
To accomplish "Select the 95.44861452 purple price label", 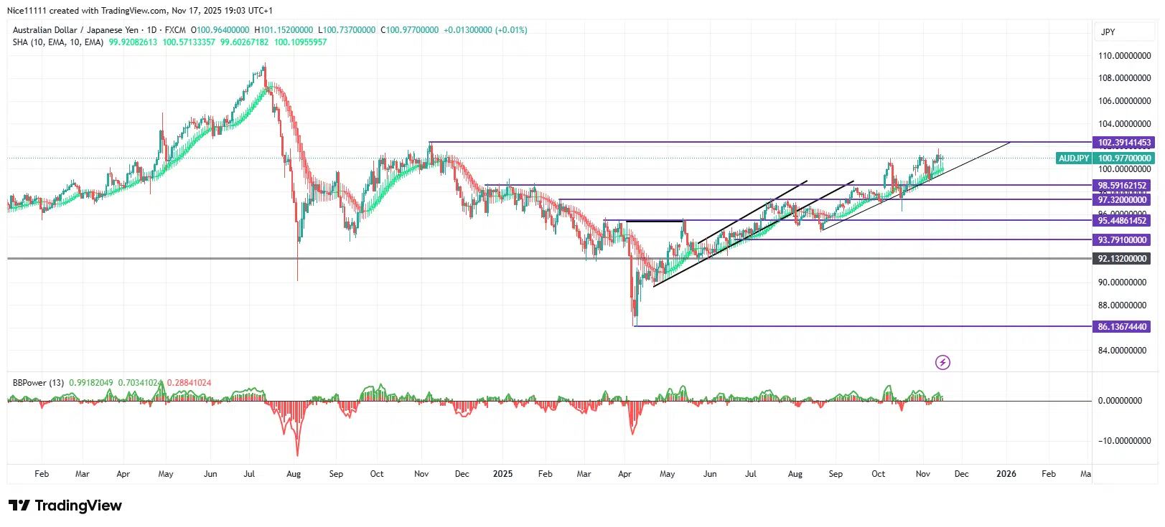I will point(1122,221).
